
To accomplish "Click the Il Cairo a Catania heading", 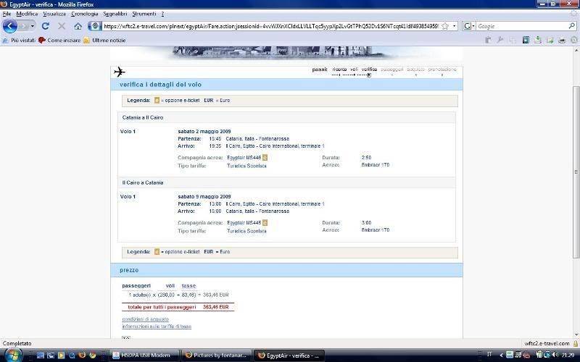I will coord(143,182).
